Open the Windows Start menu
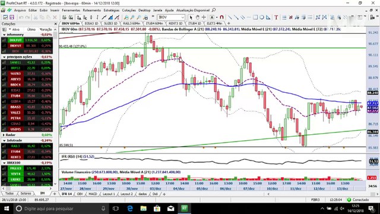The width and height of the screenshot is (380, 214). [x=7, y=209]
